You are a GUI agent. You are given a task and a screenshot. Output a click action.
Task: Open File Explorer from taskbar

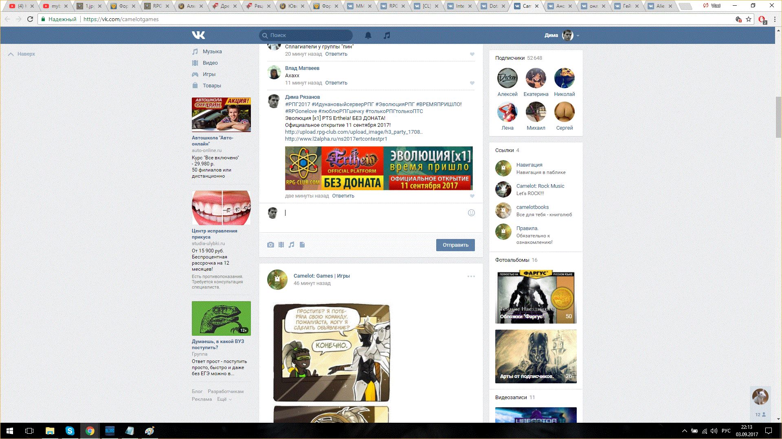click(x=50, y=431)
